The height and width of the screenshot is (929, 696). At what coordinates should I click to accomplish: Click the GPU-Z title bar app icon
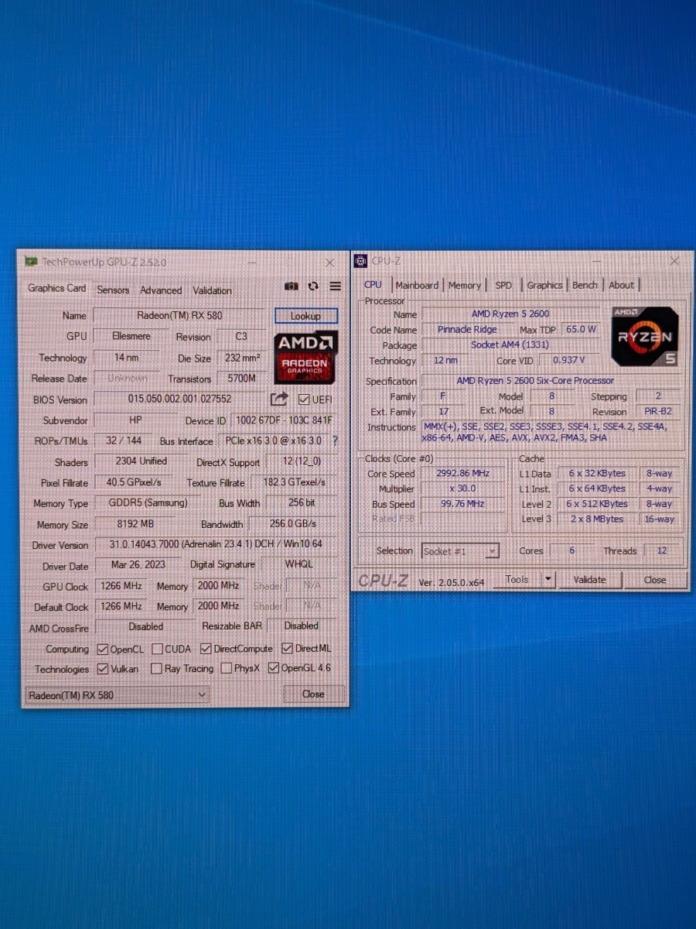point(31,262)
